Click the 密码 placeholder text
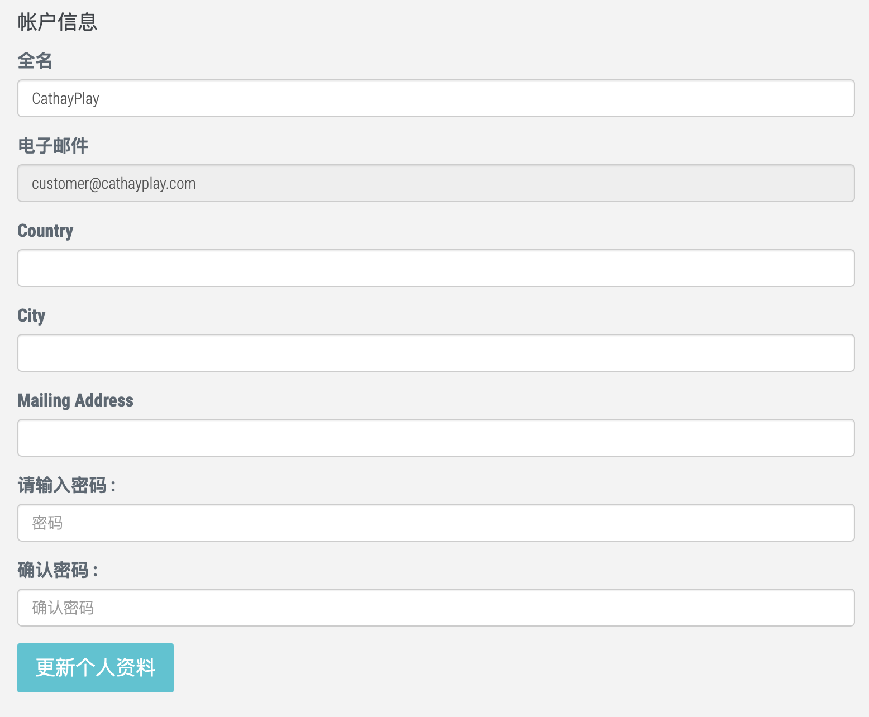Screen dimensions: 869x717 [x=47, y=523]
